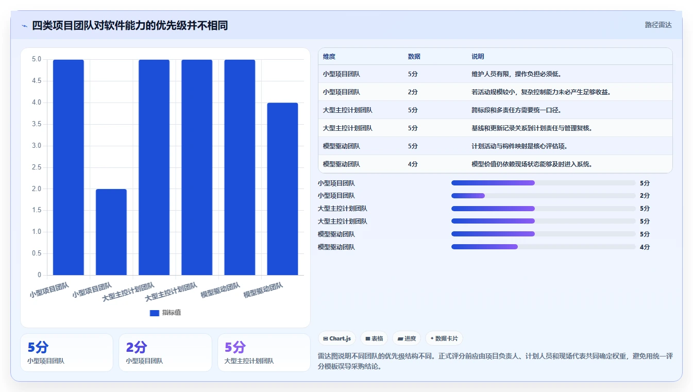Click the 4分 value ending the progress row
This screenshot has height=392, width=693.
click(x=645, y=247)
